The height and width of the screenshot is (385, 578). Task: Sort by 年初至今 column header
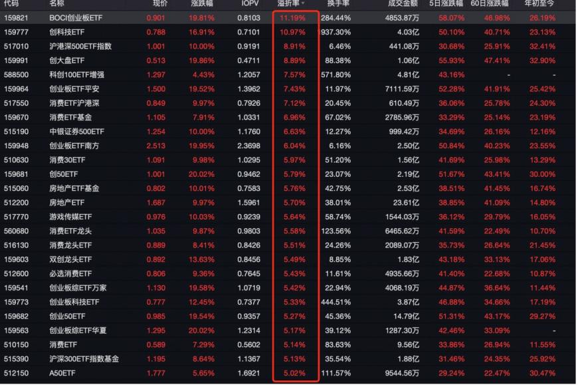tap(539, 3)
